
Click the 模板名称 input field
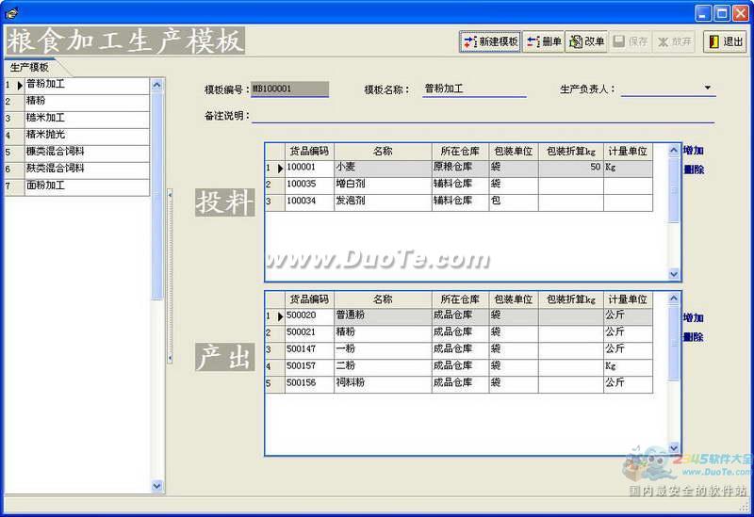474,89
